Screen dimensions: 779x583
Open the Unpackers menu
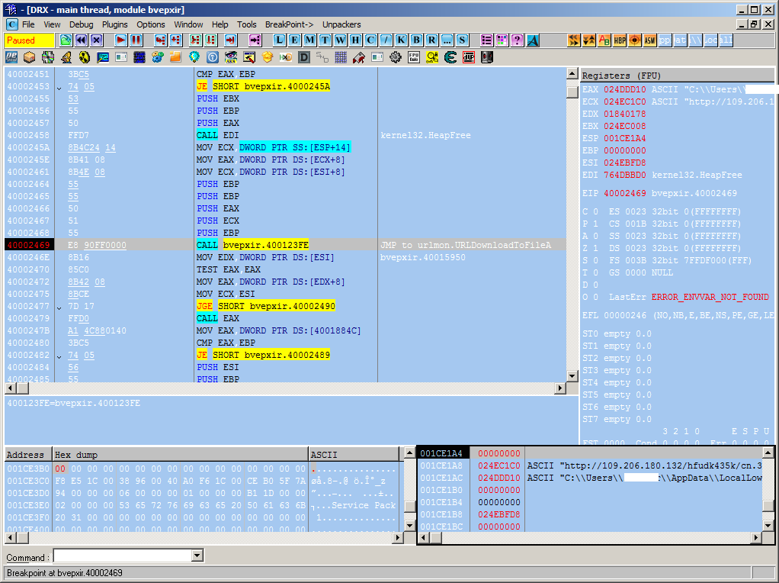341,24
